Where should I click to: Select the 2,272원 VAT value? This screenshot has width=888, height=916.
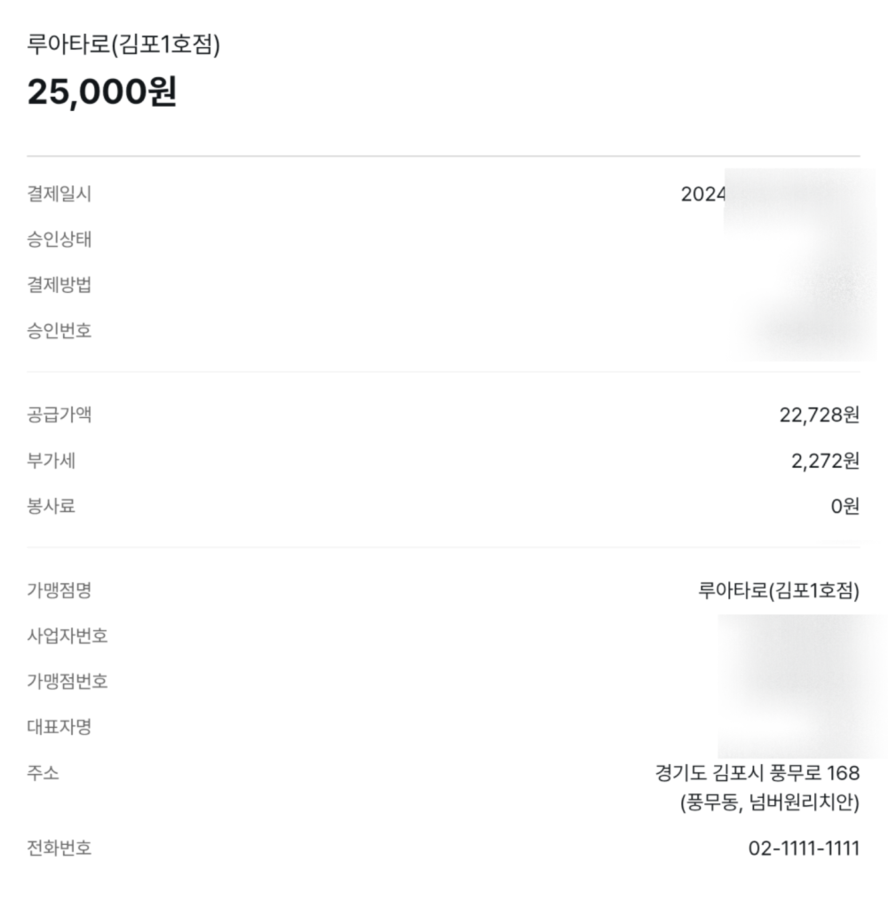click(826, 461)
